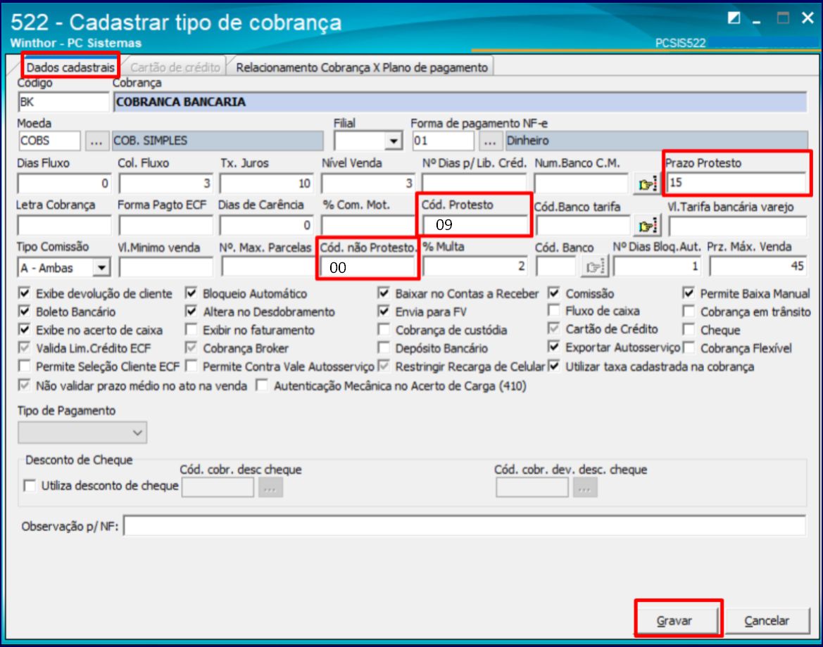The height and width of the screenshot is (647, 823).
Task: Close the Cadastrar tipo de cobrança window
Action: pos(808,18)
